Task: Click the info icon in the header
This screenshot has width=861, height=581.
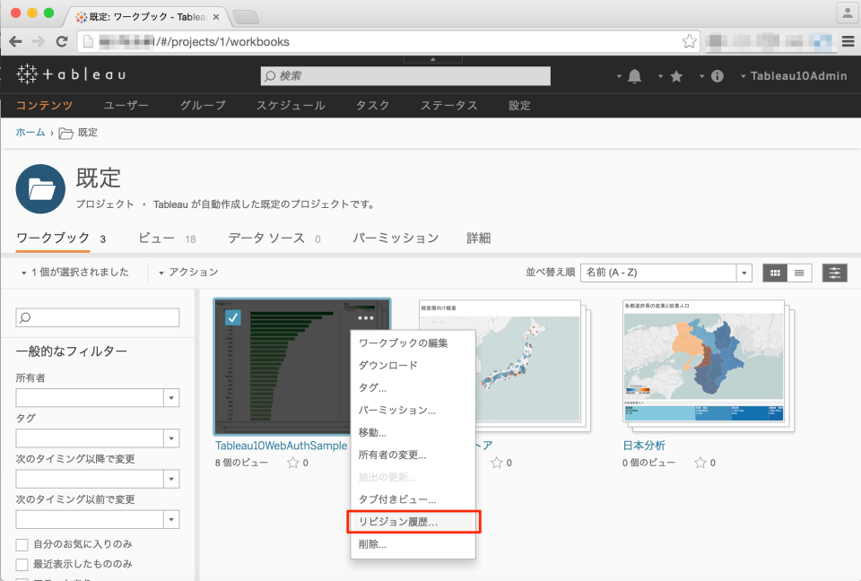Action: [716, 76]
